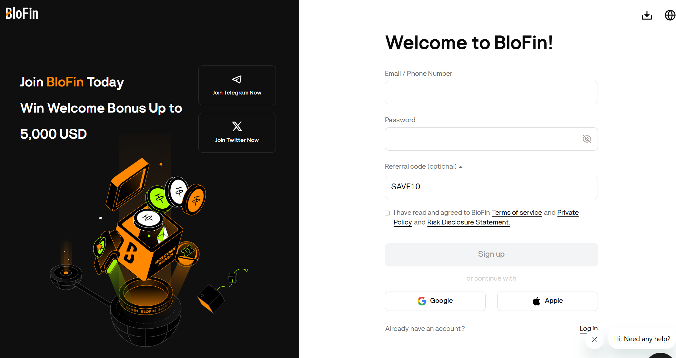Click the Apple logo icon

536,301
